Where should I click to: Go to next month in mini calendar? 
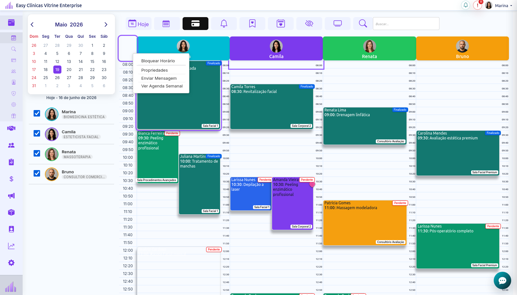[106, 25]
